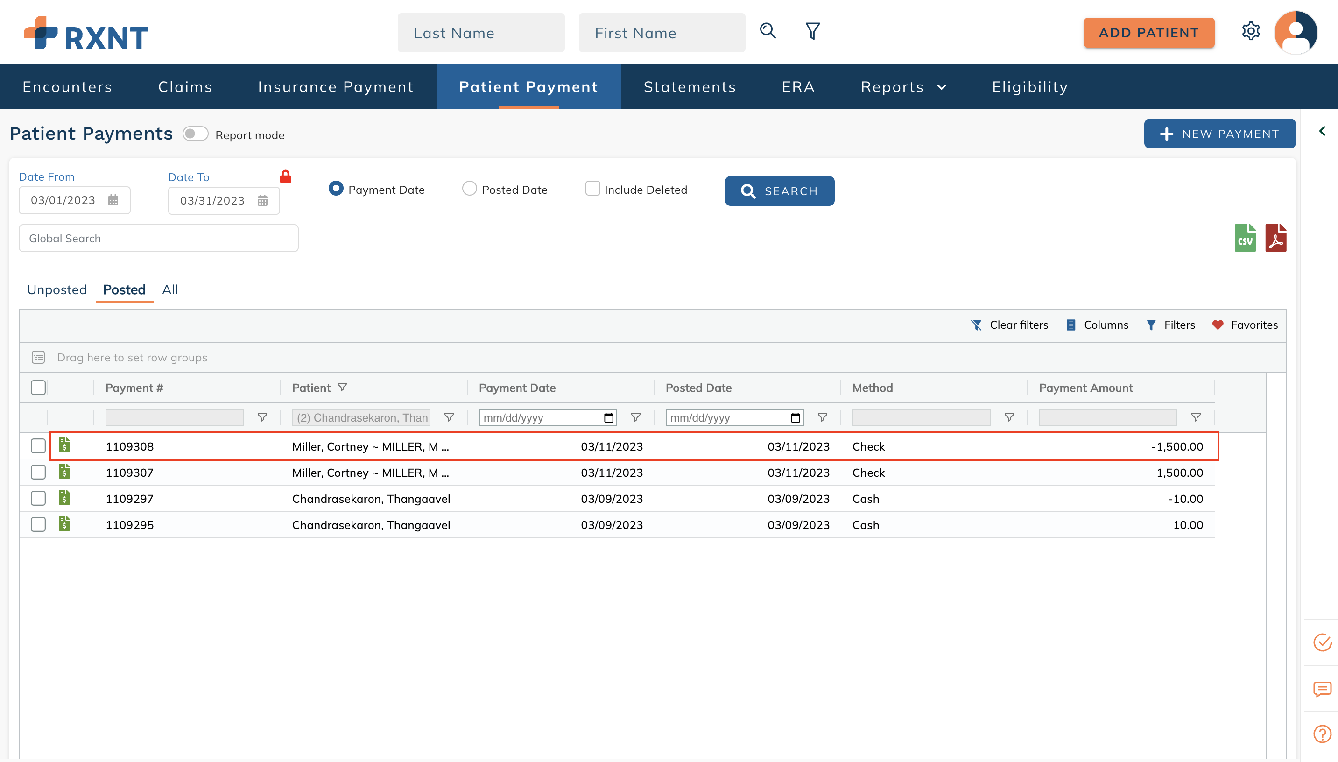
Task: Click the green receipt icon for payment 1109308
Action: click(64, 446)
